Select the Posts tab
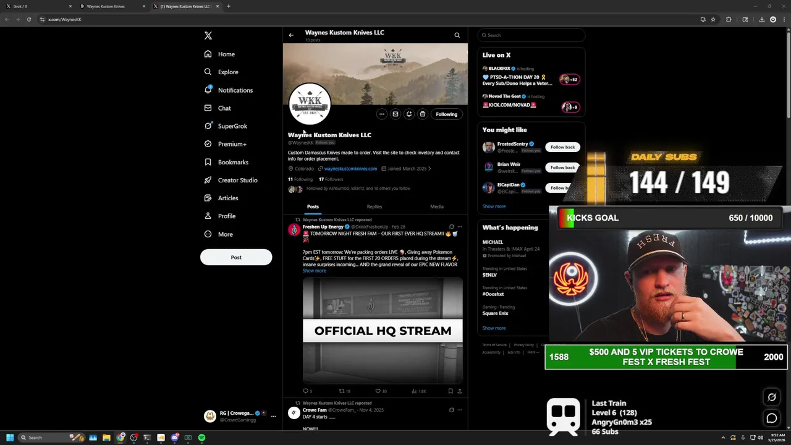791x445 pixels. [313, 207]
